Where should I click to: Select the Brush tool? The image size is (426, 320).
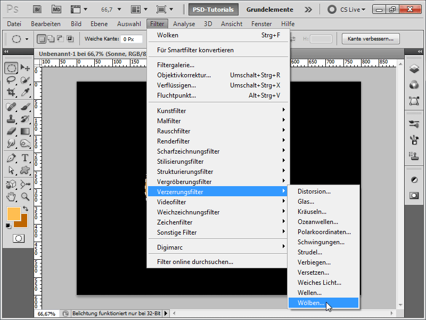pyautogui.click(x=25, y=107)
